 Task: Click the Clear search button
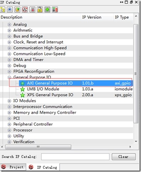click(124, 157)
